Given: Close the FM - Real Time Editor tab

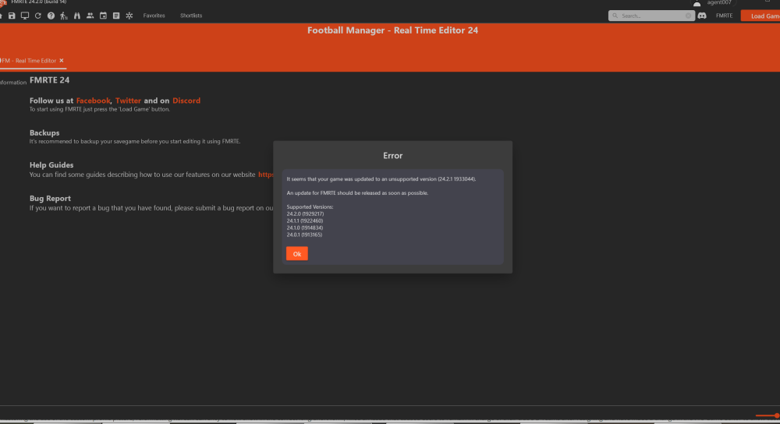Looking at the screenshot, I should [x=62, y=61].
